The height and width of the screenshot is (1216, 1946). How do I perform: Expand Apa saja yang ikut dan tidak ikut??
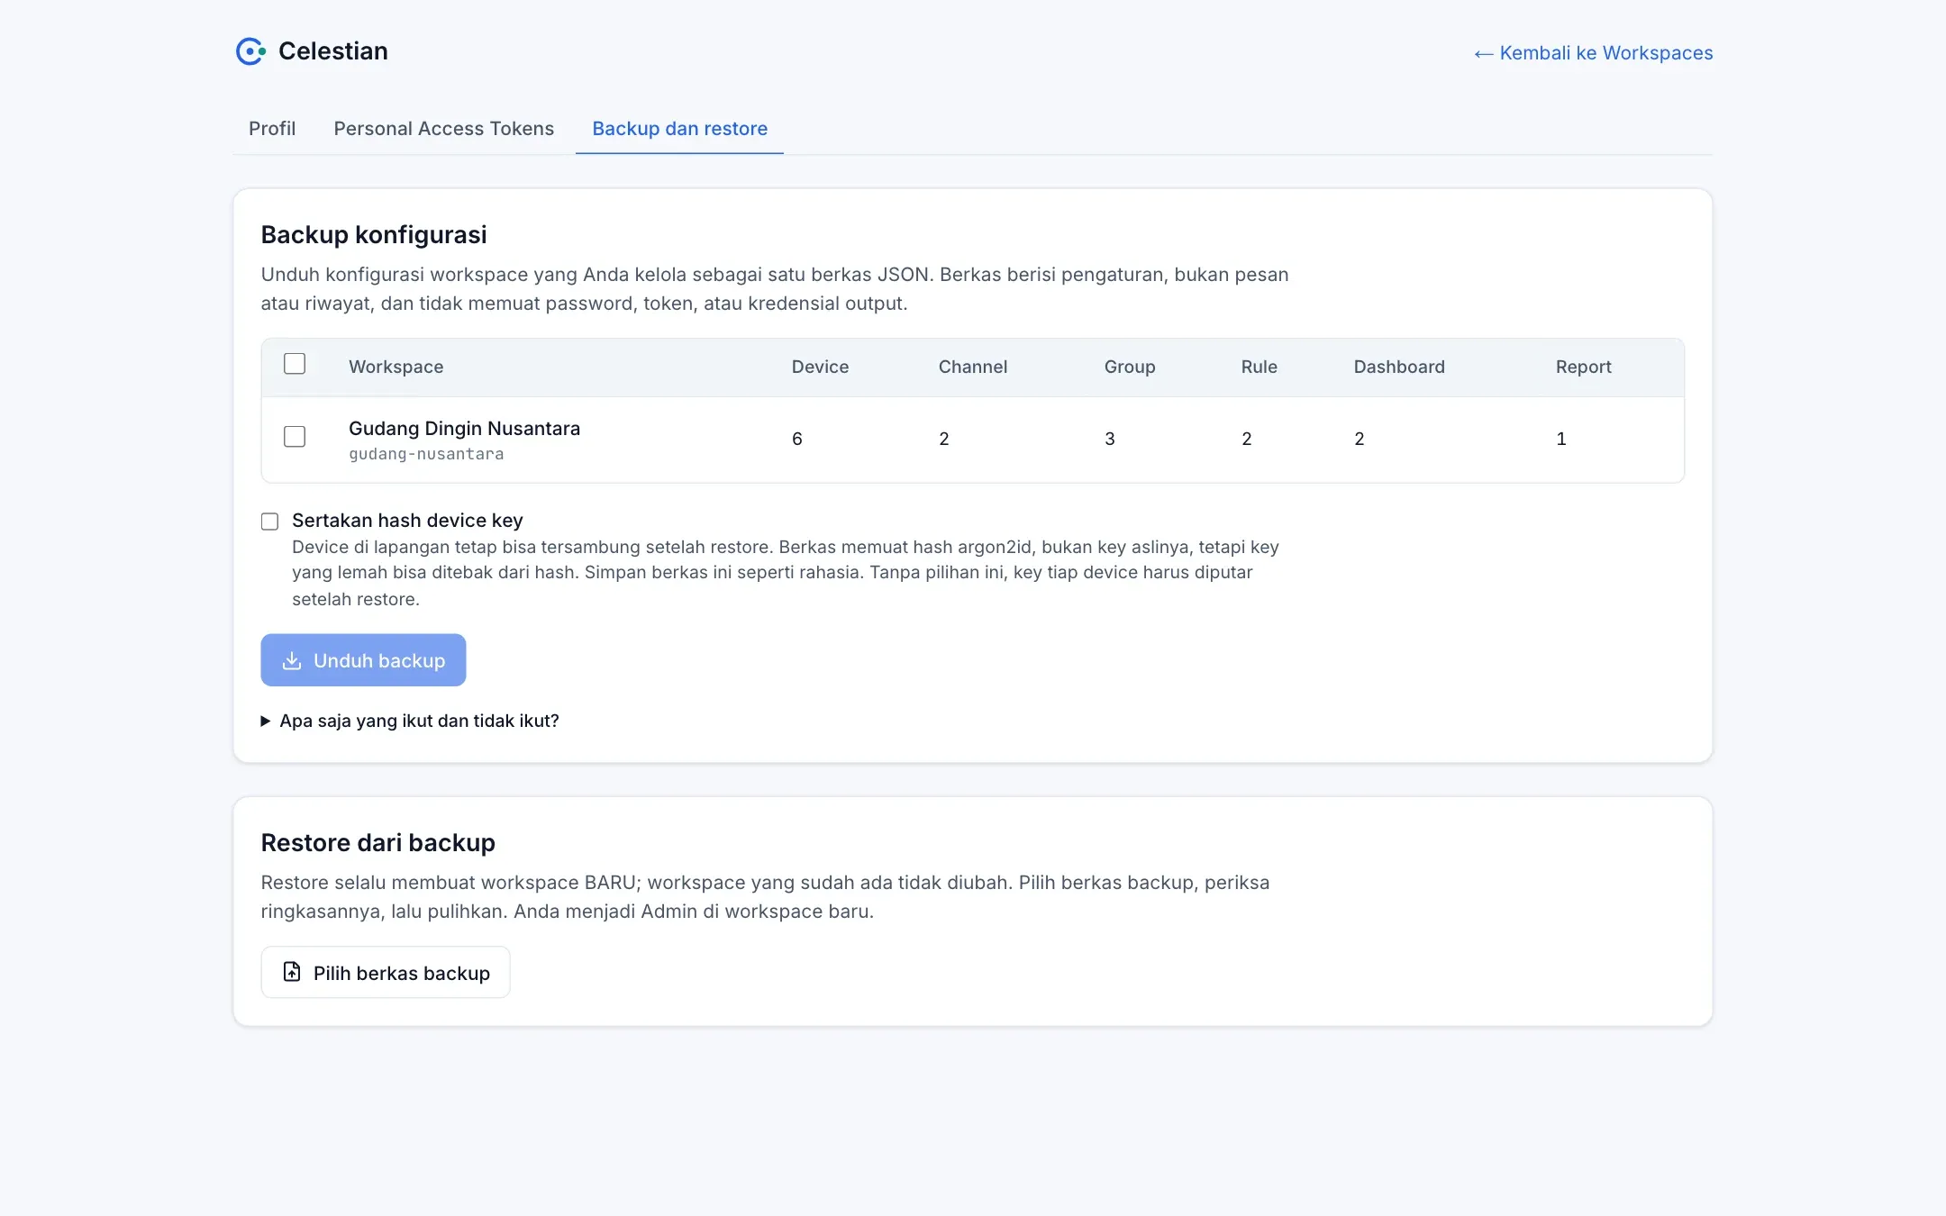[410, 721]
